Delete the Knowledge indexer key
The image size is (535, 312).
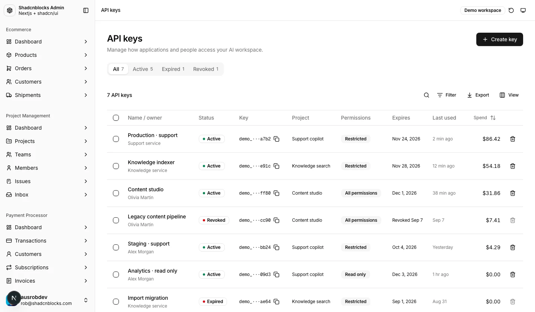pyautogui.click(x=513, y=166)
